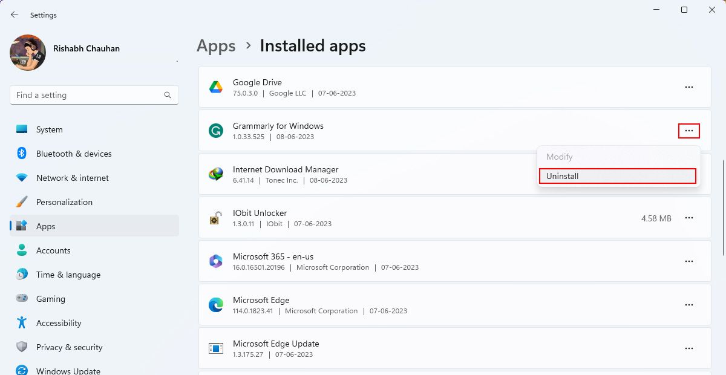
Task: Select the System icon in sidebar
Action: pyautogui.click(x=23, y=129)
